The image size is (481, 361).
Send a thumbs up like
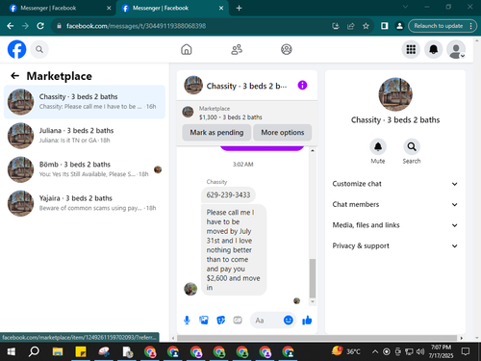pos(307,320)
